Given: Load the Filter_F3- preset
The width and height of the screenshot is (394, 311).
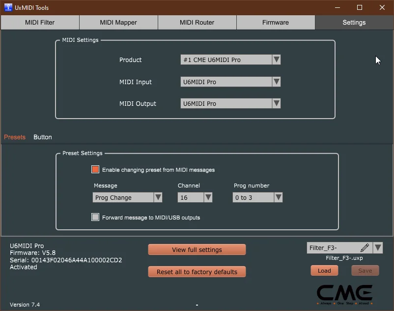Looking at the screenshot, I should point(324,270).
